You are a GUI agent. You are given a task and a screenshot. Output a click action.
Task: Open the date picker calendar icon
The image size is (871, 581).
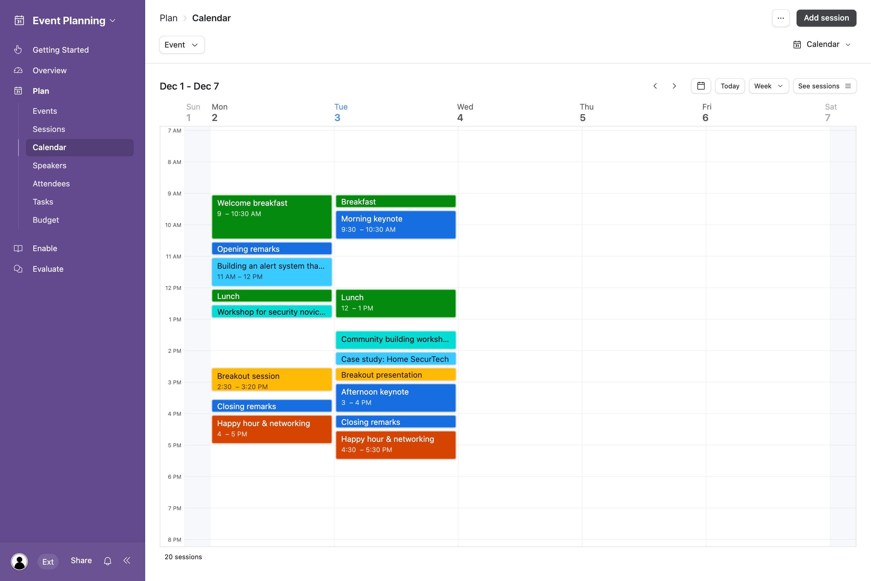[701, 86]
